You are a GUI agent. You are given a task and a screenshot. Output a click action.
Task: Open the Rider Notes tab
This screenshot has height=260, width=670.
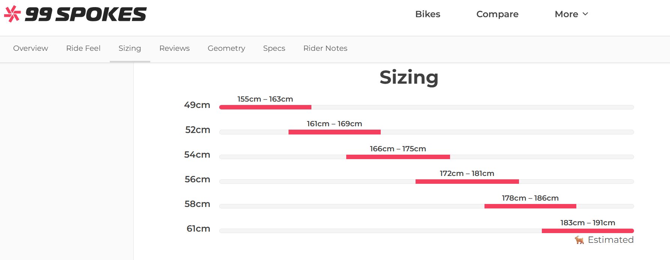[x=325, y=48]
